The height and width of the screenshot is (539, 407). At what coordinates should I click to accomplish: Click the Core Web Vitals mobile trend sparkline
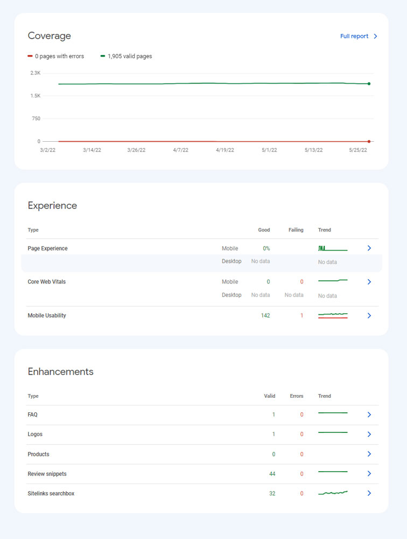tap(333, 280)
